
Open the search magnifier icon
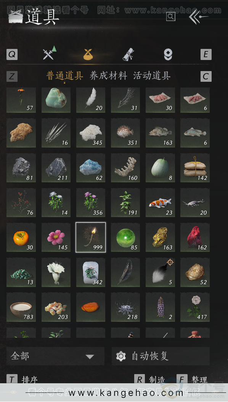click(x=171, y=17)
